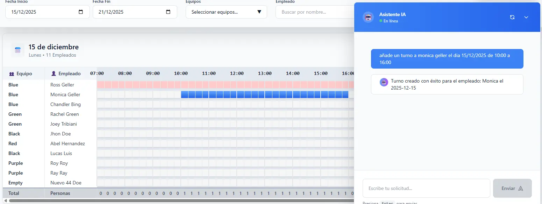
Task: Click employee name Ray Ray
Action: [x=59, y=173]
